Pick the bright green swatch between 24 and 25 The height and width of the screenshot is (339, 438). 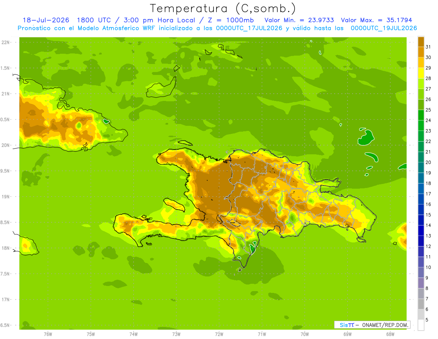421,115
